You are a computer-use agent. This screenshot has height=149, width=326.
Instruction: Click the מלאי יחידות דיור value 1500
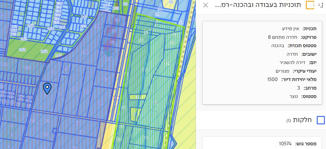(272, 79)
